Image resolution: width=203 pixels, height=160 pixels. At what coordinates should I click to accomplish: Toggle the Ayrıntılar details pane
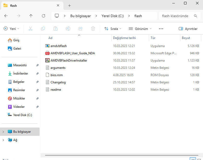[188, 29]
